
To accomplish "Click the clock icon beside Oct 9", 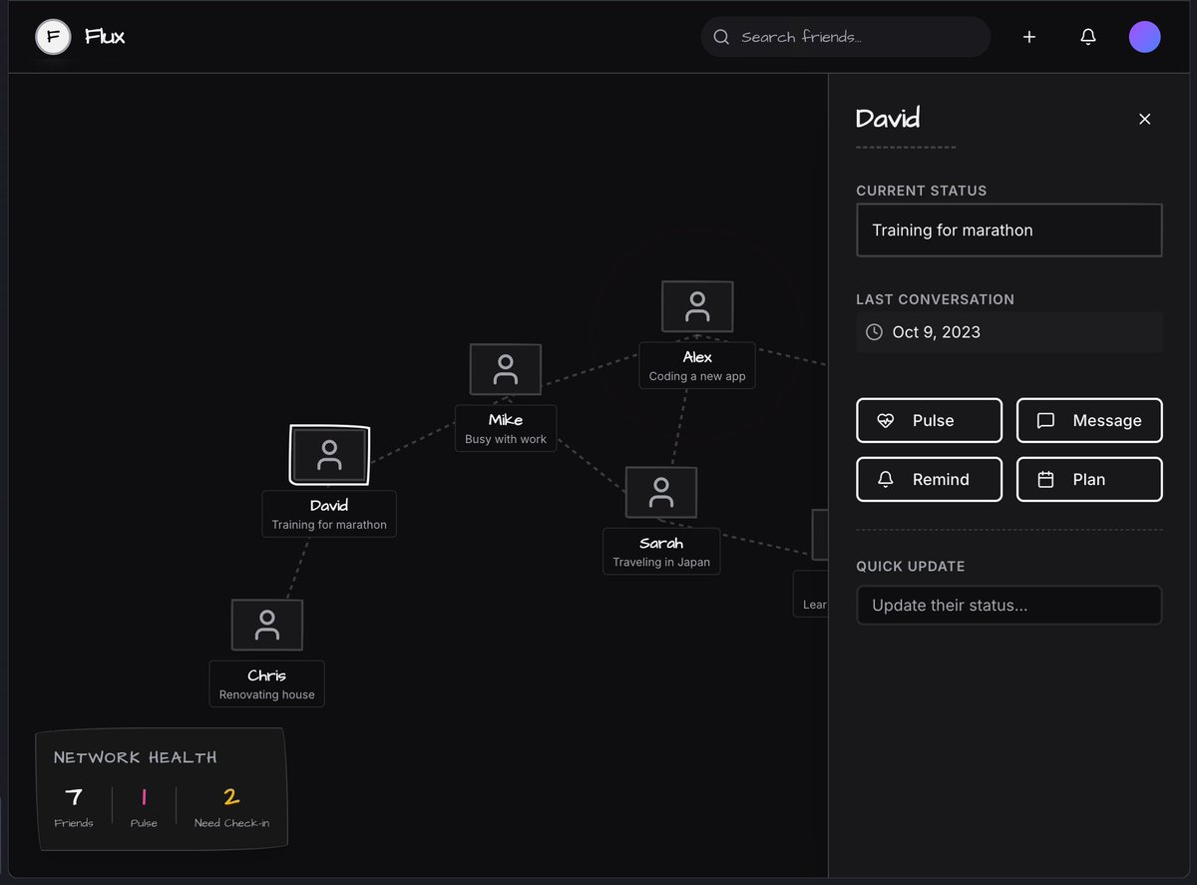I will coord(874,332).
